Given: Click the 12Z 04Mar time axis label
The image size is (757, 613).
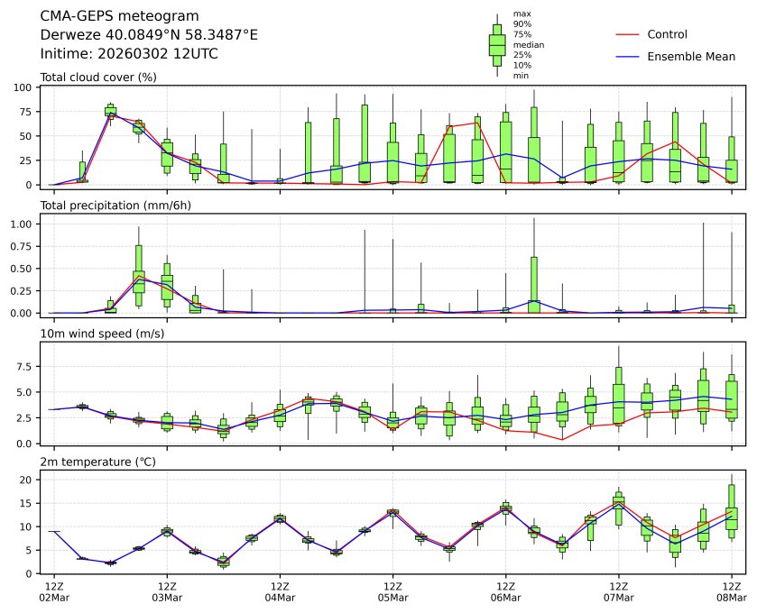Looking at the screenshot, I should (x=280, y=591).
